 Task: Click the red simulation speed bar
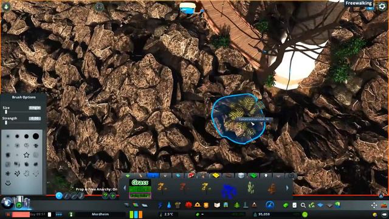pyautogui.click(x=21, y=214)
